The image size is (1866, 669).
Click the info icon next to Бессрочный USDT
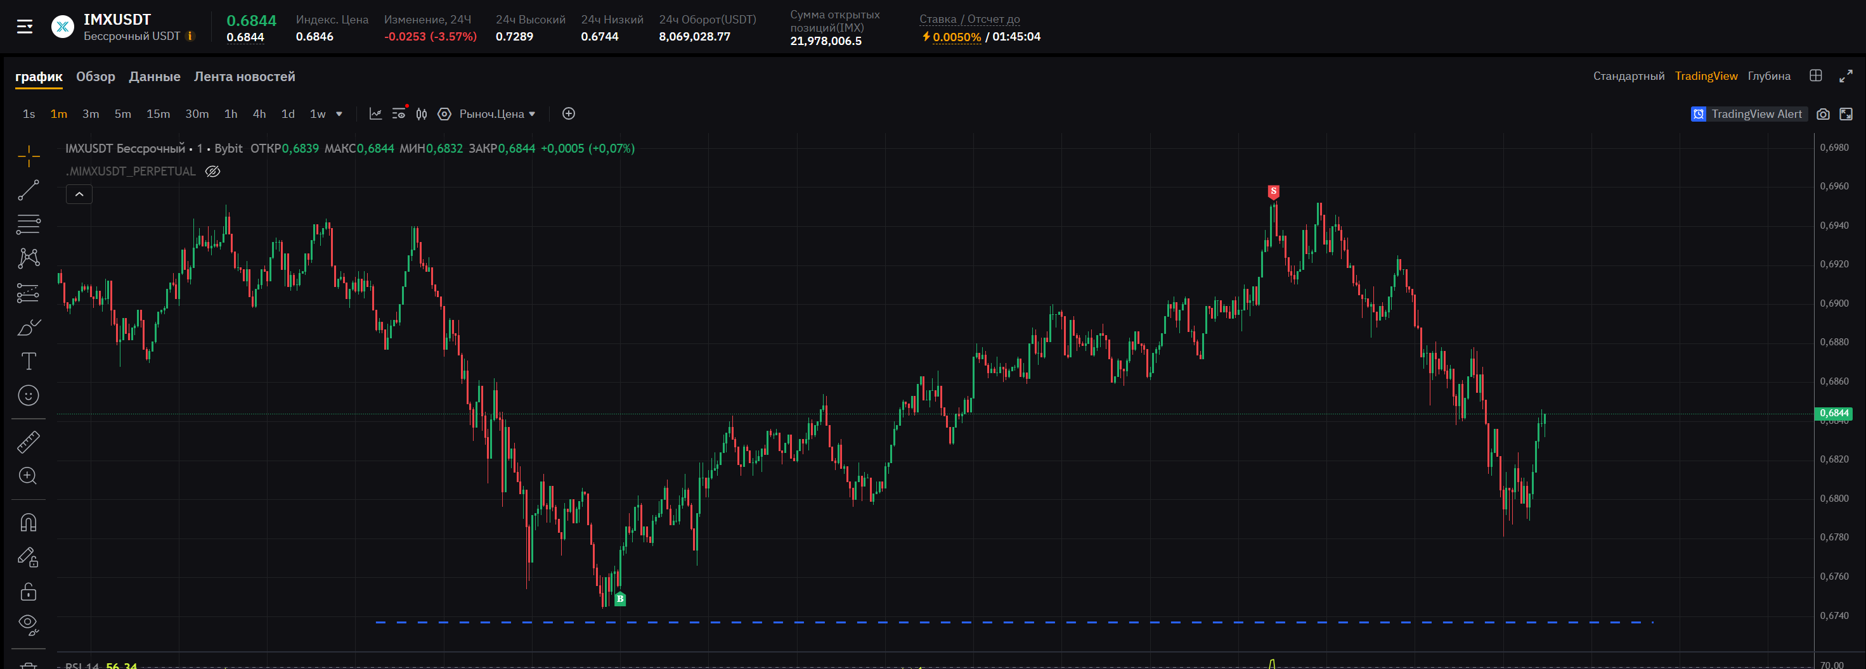coord(190,36)
